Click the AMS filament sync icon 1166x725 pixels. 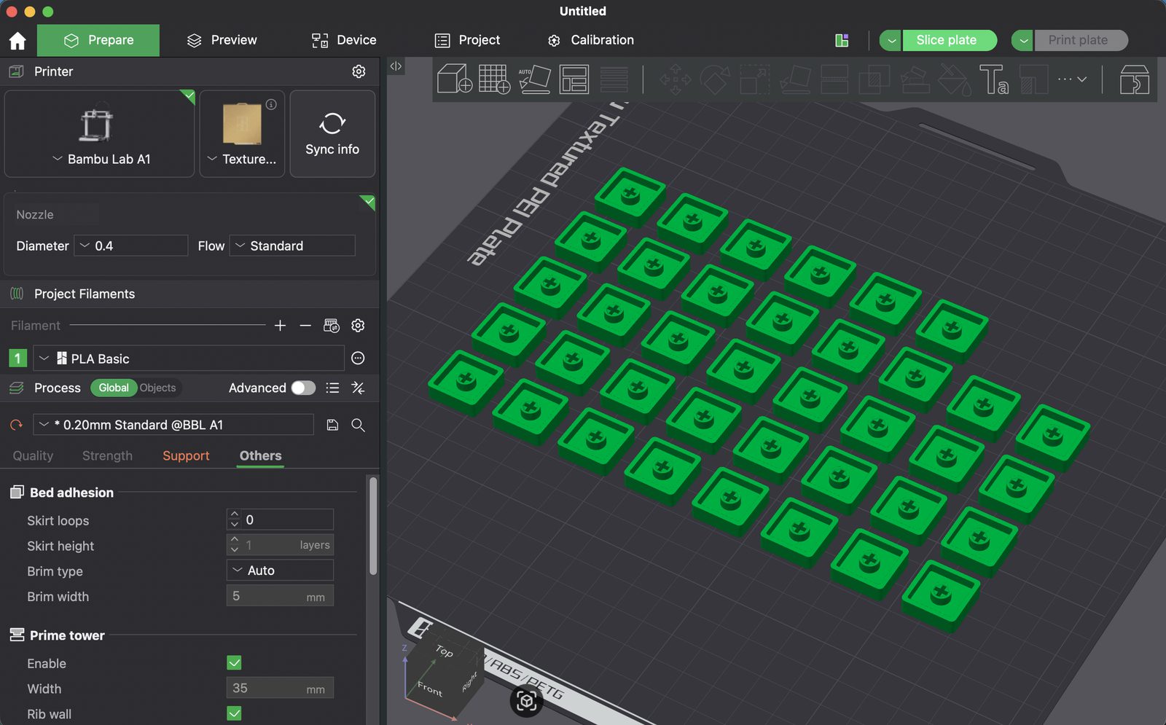(332, 326)
